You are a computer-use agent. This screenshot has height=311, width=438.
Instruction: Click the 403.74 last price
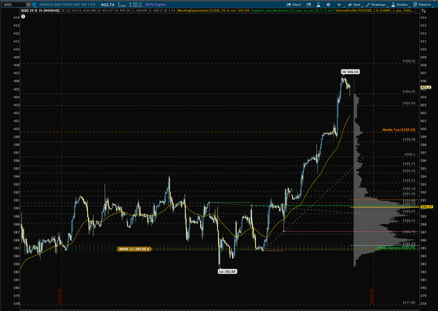[x=108, y=4]
